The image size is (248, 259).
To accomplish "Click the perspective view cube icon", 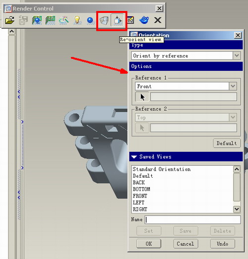I will coord(104,20).
